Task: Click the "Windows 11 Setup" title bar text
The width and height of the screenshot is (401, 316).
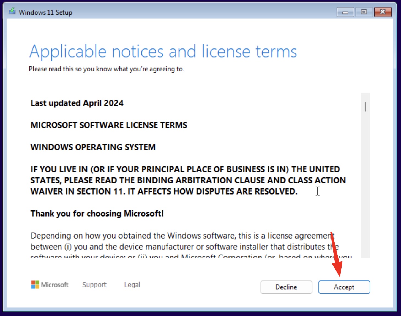Action: click(45, 12)
